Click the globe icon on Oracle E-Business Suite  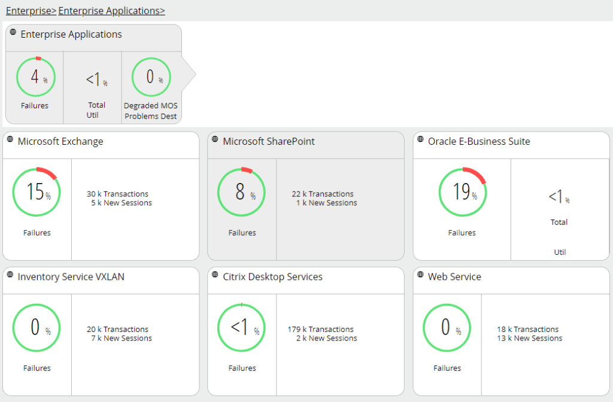[x=421, y=139]
